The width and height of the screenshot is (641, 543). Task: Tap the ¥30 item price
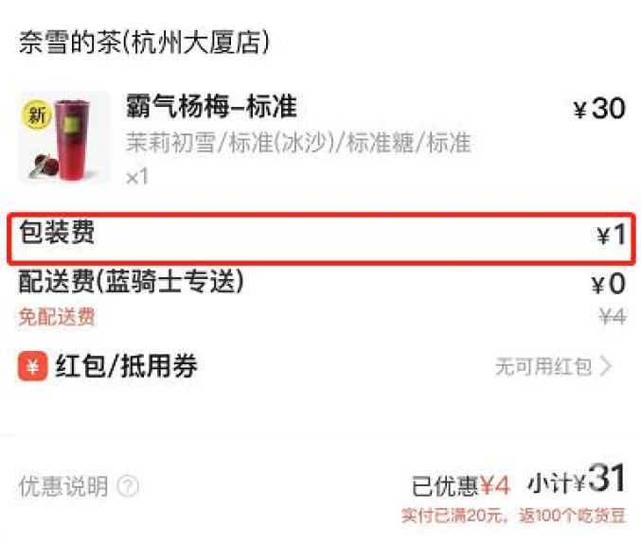click(599, 109)
